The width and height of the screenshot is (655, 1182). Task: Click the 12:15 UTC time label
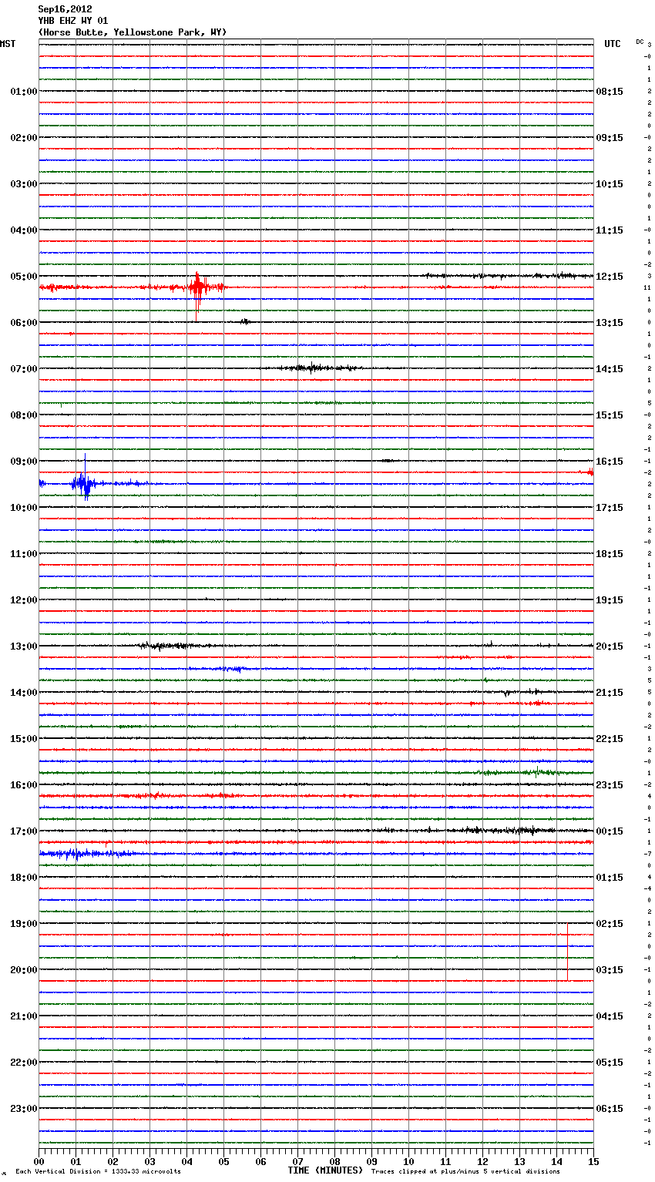[x=610, y=277]
